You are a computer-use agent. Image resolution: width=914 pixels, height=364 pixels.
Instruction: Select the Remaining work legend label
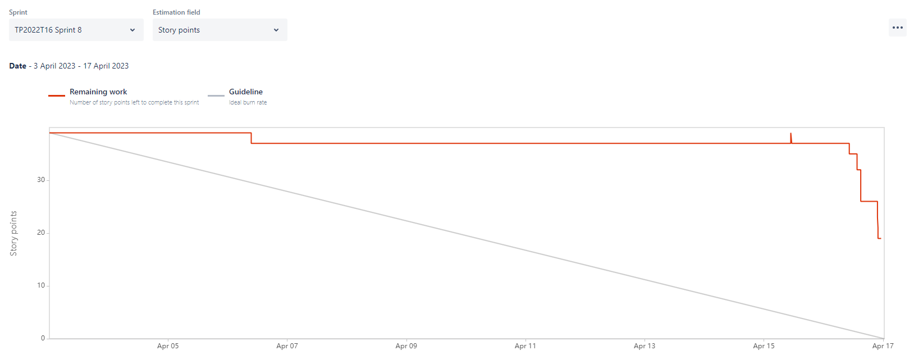pyautogui.click(x=98, y=92)
